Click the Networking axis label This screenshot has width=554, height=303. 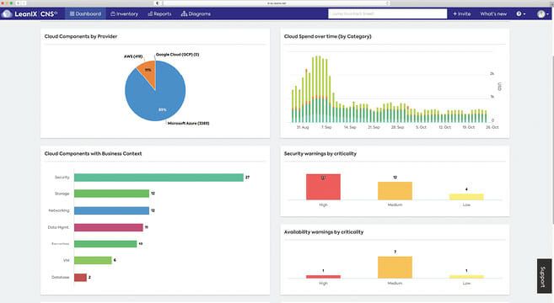(59, 210)
